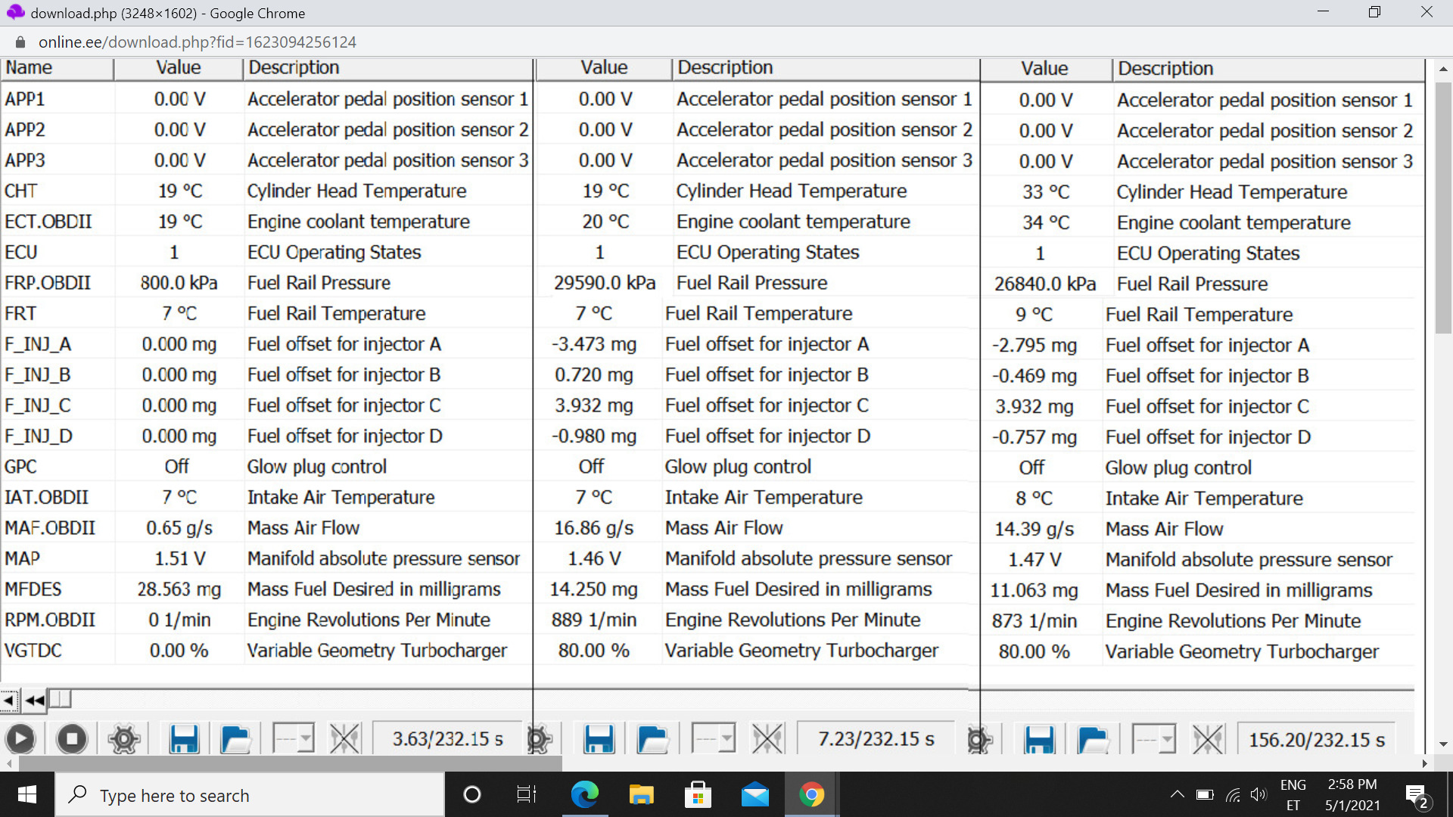The width and height of the screenshot is (1453, 817).
Task: Click the vertical scrollbar down arrow
Action: tap(1443, 744)
